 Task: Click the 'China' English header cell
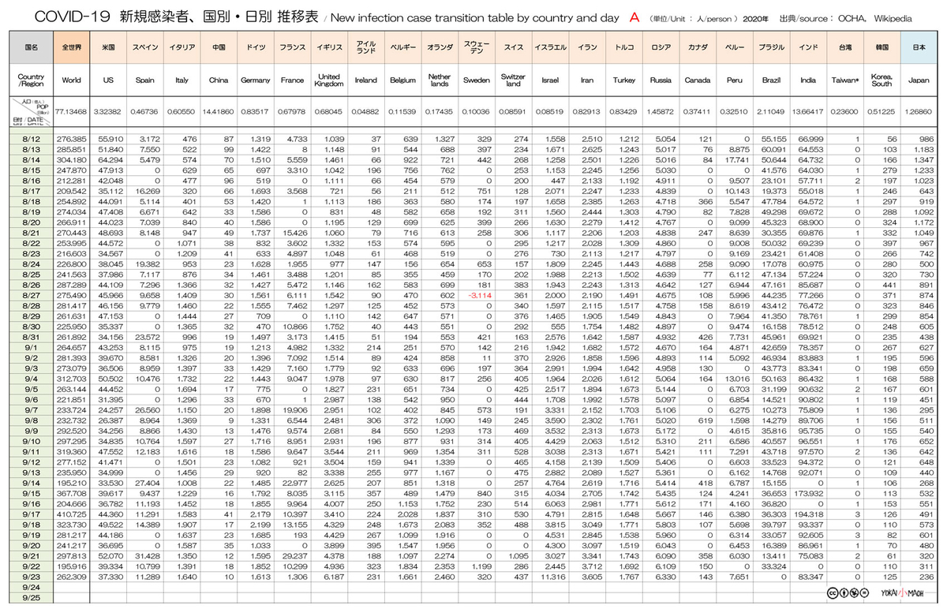[219, 80]
